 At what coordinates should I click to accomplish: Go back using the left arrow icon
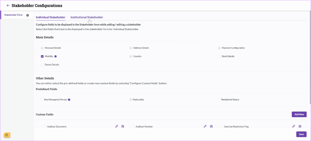click(8, 6)
